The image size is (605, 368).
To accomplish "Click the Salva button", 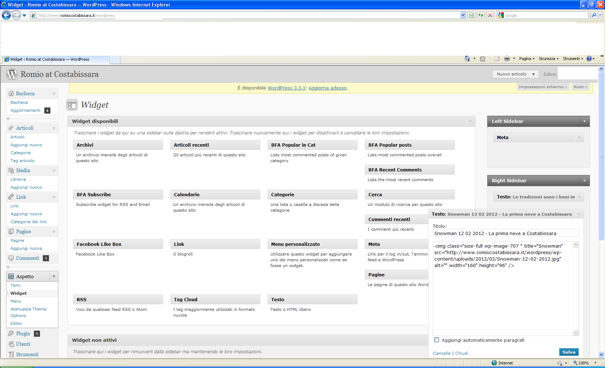I will coord(569,352).
